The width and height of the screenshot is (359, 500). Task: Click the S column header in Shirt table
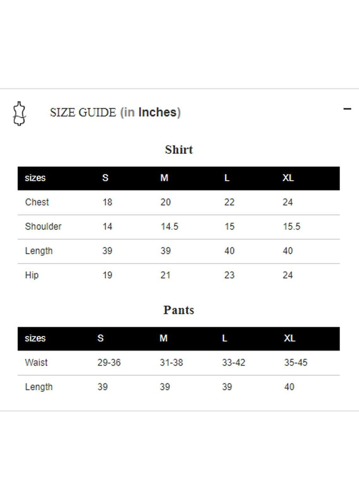[105, 178]
